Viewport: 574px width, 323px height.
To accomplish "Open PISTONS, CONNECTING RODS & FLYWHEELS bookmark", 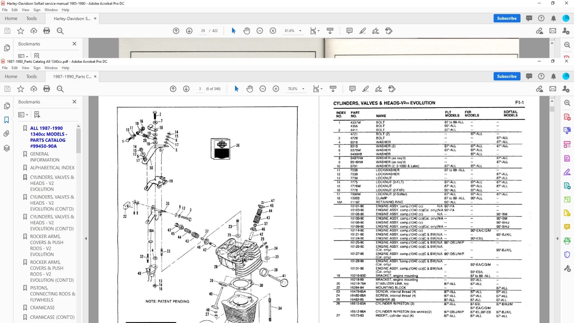I will 53,294.
